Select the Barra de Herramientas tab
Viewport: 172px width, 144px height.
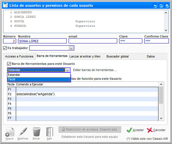52,56
